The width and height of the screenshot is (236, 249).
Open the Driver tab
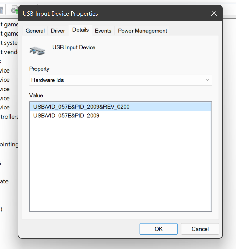pyautogui.click(x=58, y=31)
